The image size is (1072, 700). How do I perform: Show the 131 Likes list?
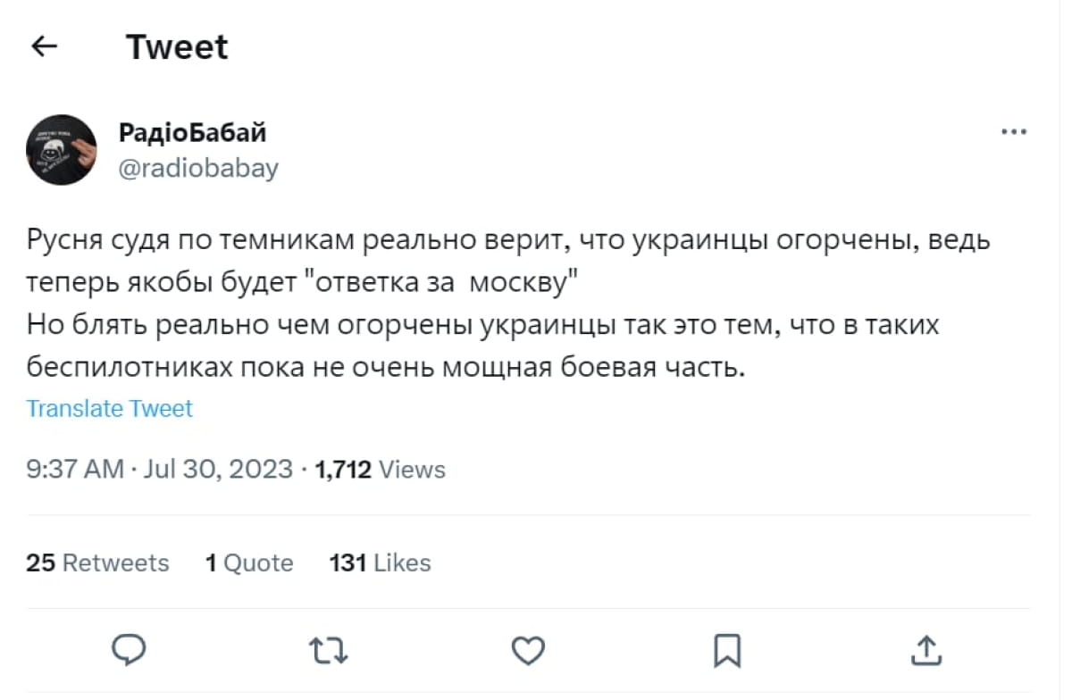click(381, 562)
